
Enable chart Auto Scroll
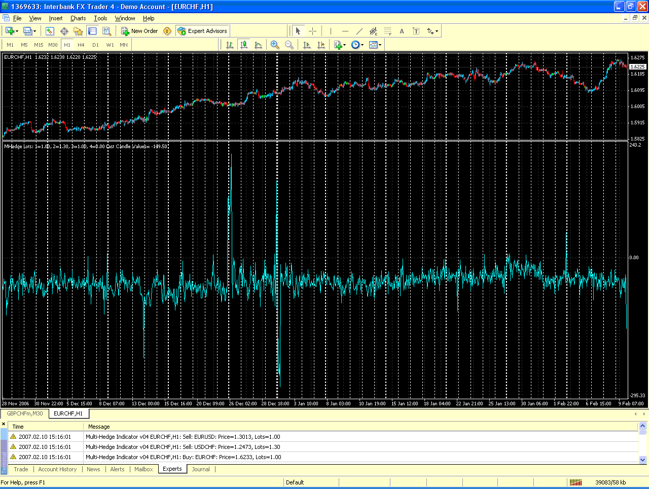(x=306, y=45)
